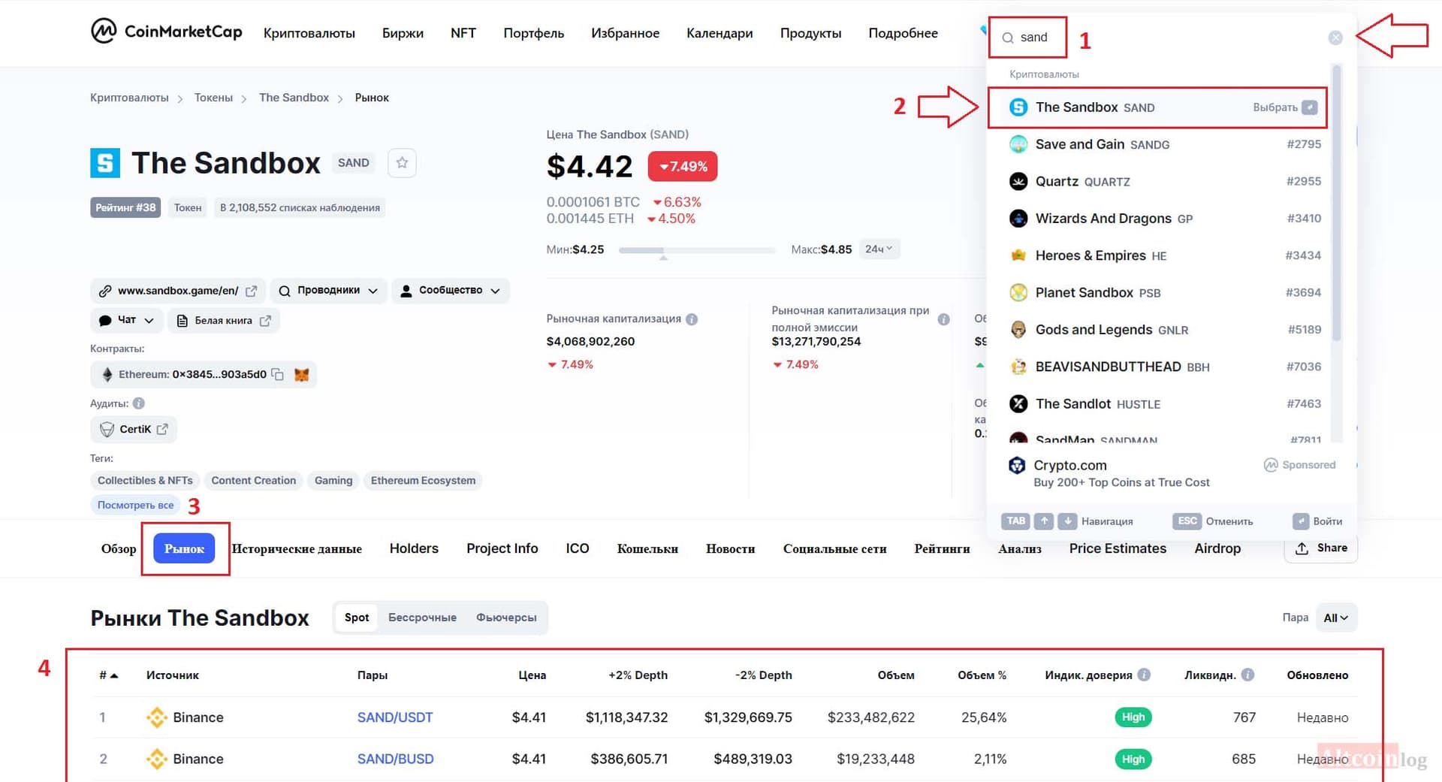Expand the Проводники dropdown
The width and height of the screenshot is (1442, 782).
328,291
